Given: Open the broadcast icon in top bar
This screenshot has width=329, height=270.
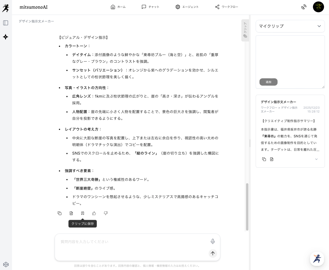Looking at the screenshot, I should click(x=304, y=7).
